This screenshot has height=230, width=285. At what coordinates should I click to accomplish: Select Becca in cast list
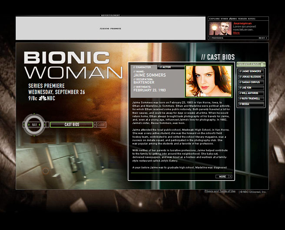pyautogui.click(x=251, y=104)
